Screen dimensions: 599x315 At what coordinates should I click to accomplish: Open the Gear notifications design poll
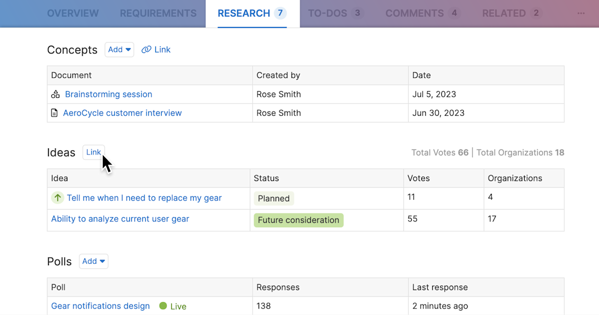point(100,306)
